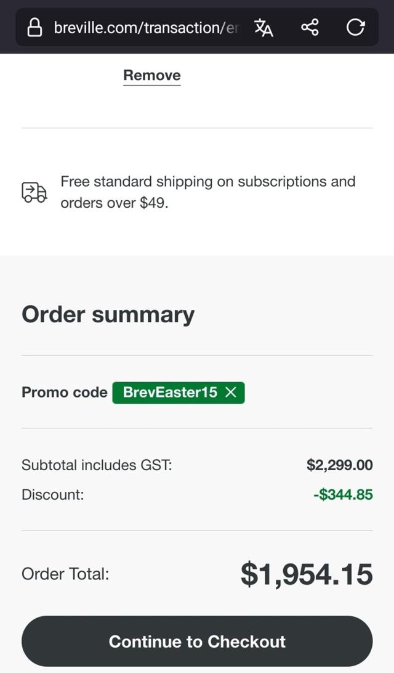Tap the Order summary heading
394x673 pixels.
tap(108, 314)
